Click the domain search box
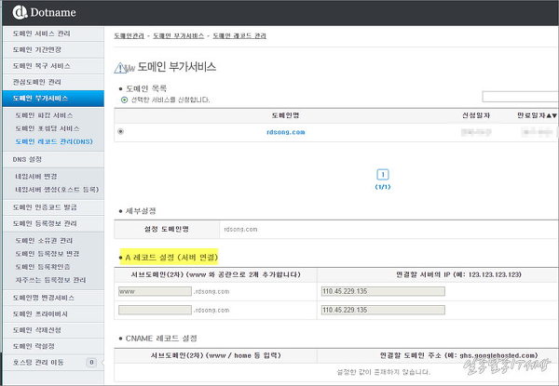This screenshot has height=386, width=559. pos(519,97)
